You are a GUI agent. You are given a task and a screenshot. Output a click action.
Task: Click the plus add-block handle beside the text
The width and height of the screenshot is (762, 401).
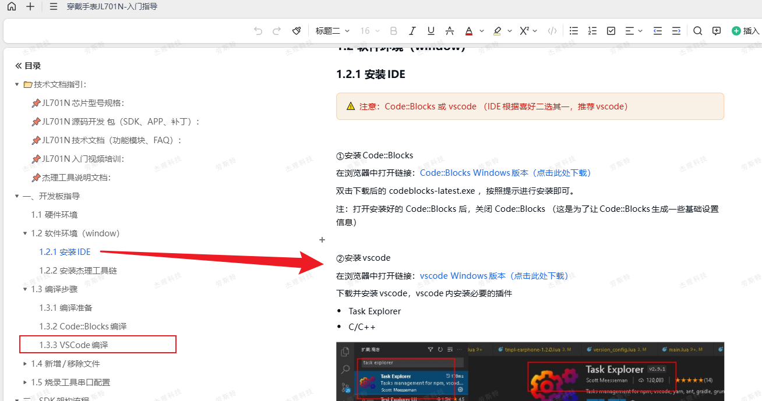click(322, 240)
